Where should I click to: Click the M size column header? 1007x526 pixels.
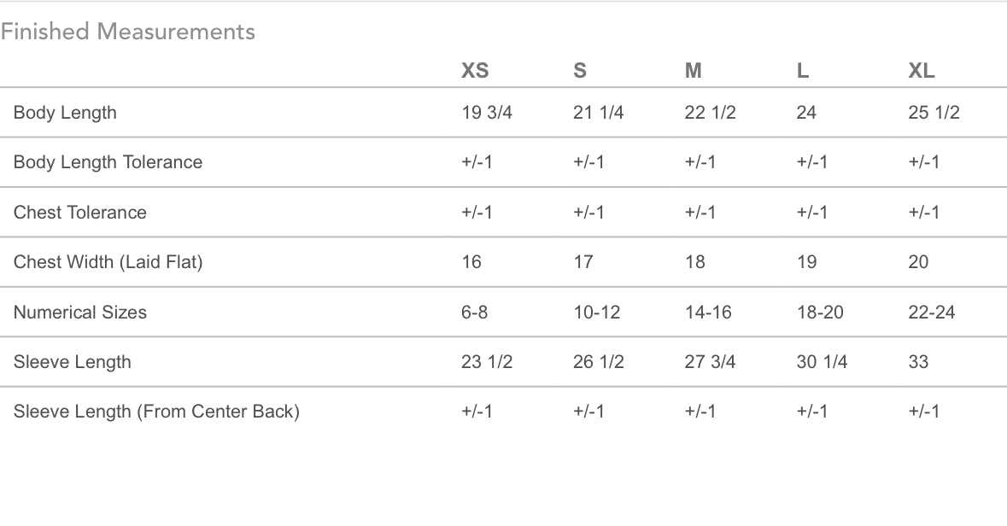coord(694,71)
